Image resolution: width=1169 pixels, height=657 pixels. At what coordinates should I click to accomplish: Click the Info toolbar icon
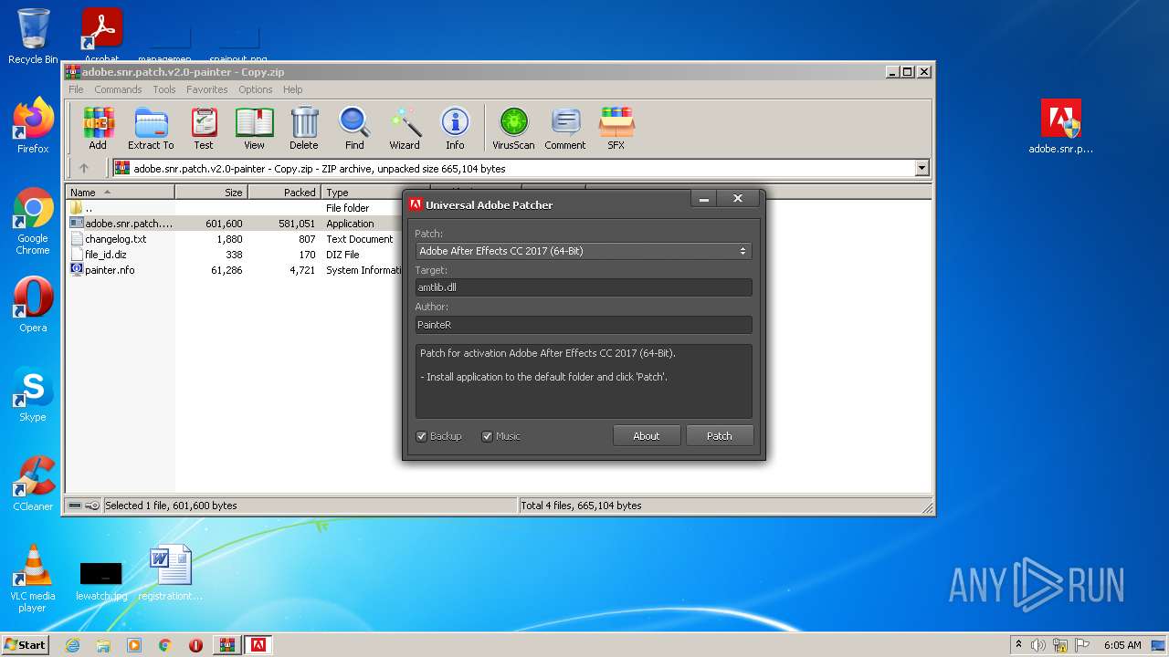(x=455, y=128)
